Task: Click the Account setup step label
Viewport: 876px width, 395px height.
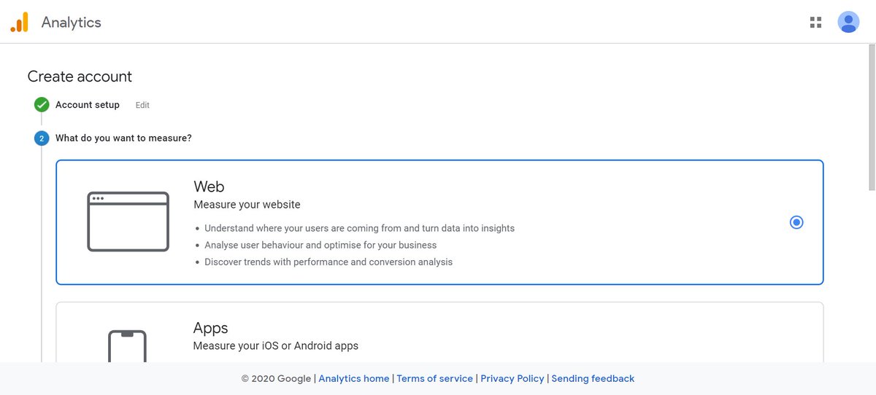Action: point(88,105)
